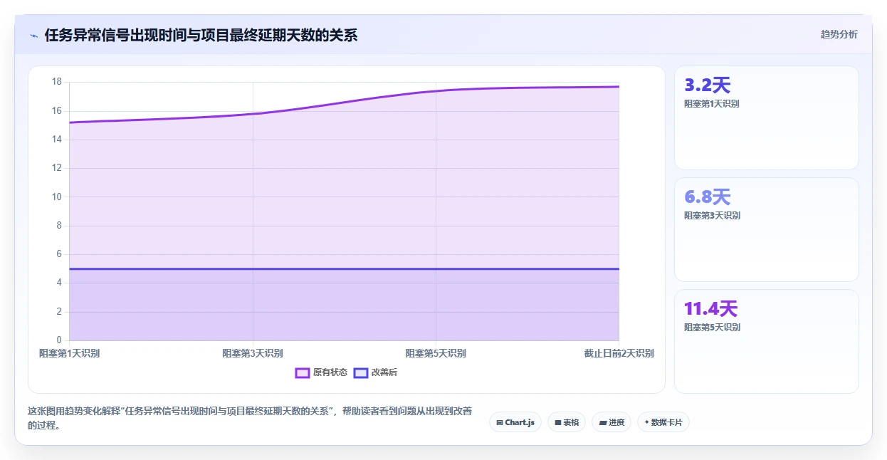Open the 6.8天 stat card
887x460 pixels.
pyautogui.click(x=767, y=229)
